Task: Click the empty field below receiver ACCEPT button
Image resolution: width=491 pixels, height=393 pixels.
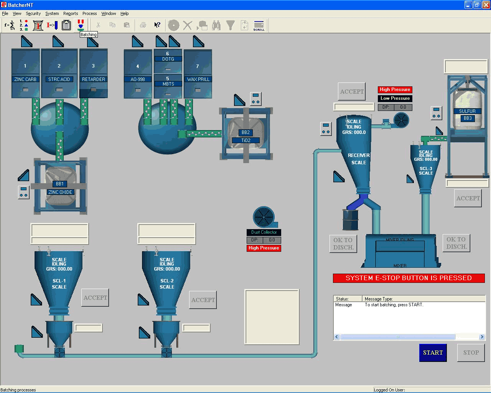Action: [354, 107]
